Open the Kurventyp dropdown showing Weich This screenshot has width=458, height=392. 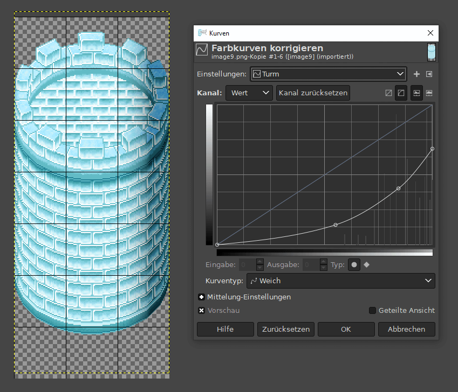pyautogui.click(x=341, y=281)
